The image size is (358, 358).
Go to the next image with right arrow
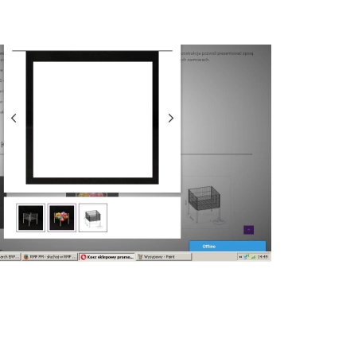click(x=171, y=118)
